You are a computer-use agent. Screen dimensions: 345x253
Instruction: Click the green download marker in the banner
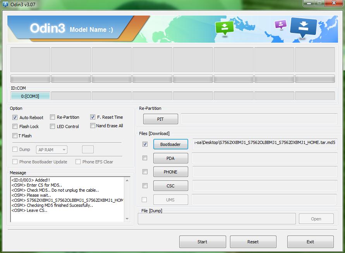coord(225,28)
